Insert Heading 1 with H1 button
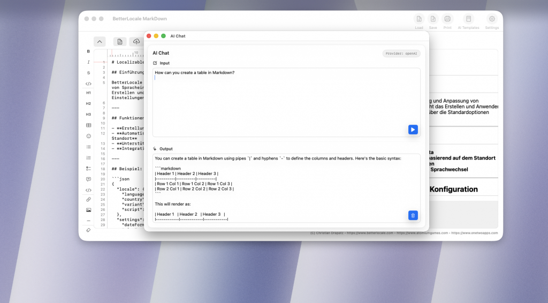Viewport: 548px width, 303px height. coord(88,93)
